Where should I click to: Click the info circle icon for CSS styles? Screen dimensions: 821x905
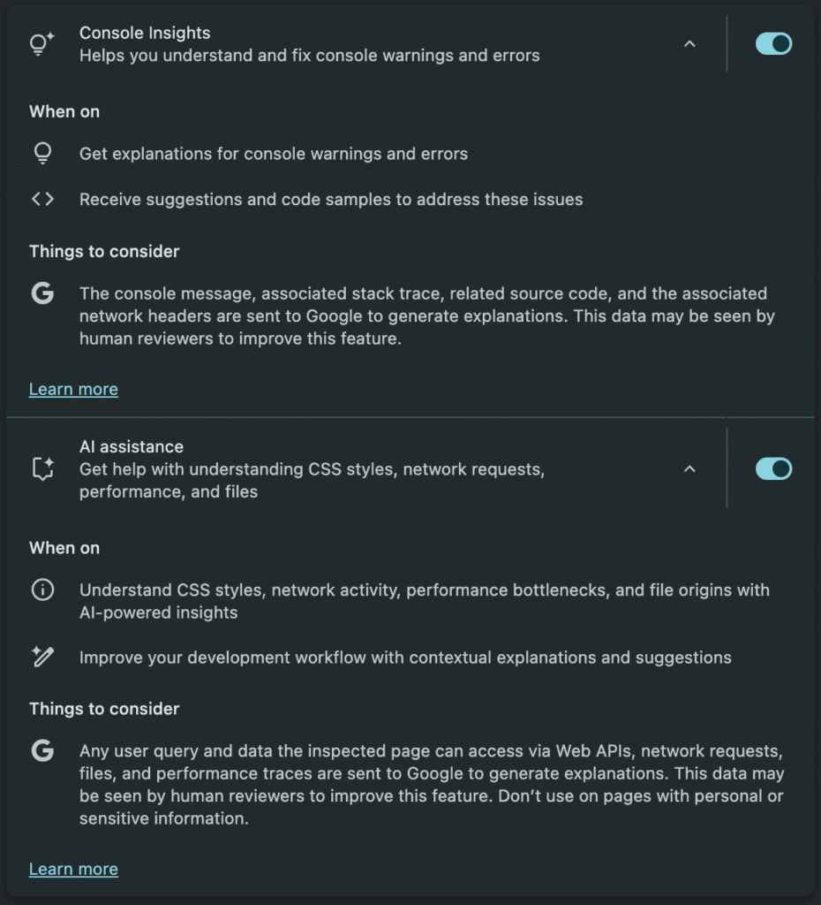(x=42, y=590)
